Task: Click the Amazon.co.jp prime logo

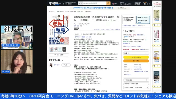Action: (55, 4)
